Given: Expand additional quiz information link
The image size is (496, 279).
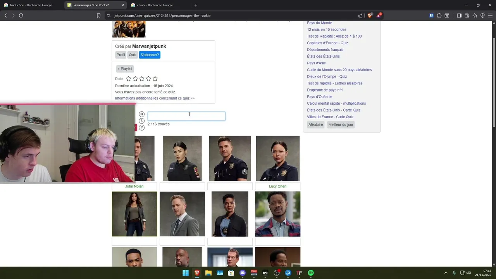Looking at the screenshot, I should [x=155, y=98].
